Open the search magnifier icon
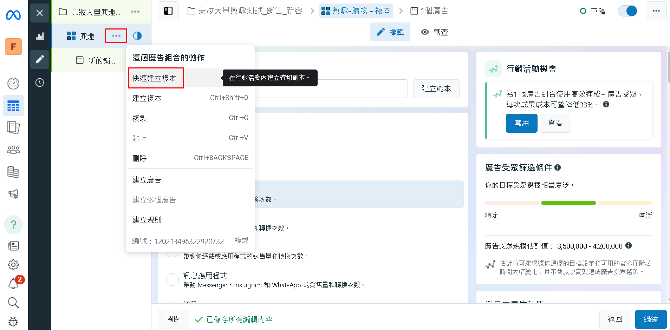The height and width of the screenshot is (330, 670). (13, 303)
